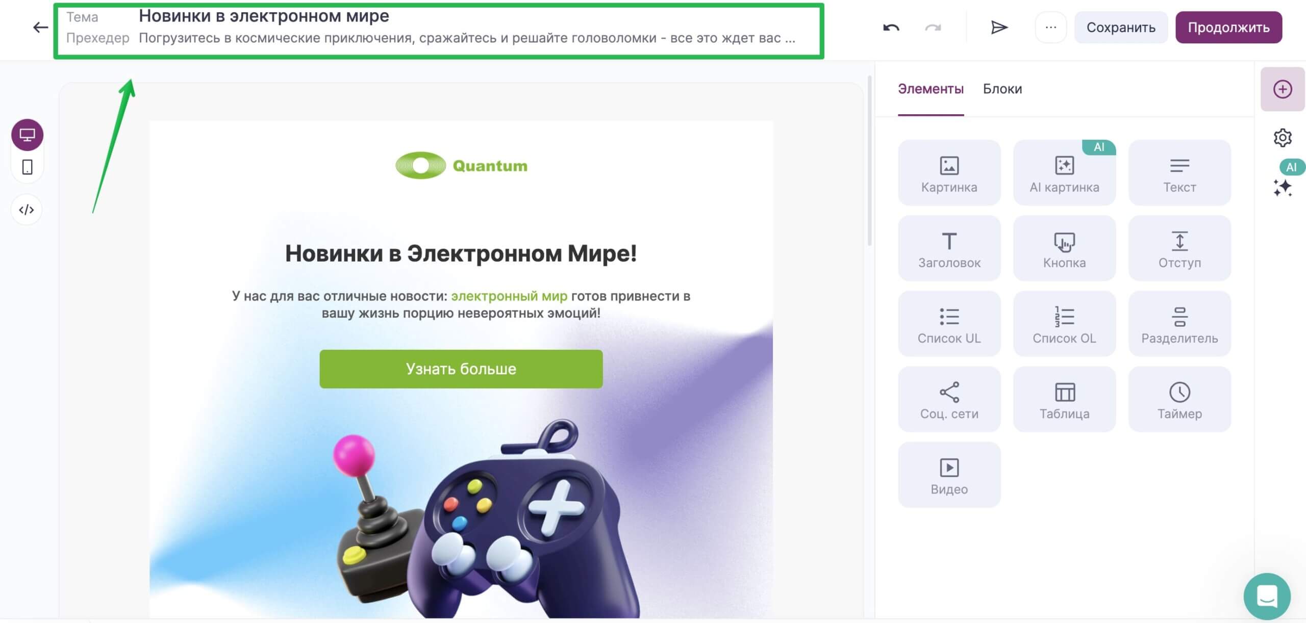Click the Продолжить button

click(1229, 27)
